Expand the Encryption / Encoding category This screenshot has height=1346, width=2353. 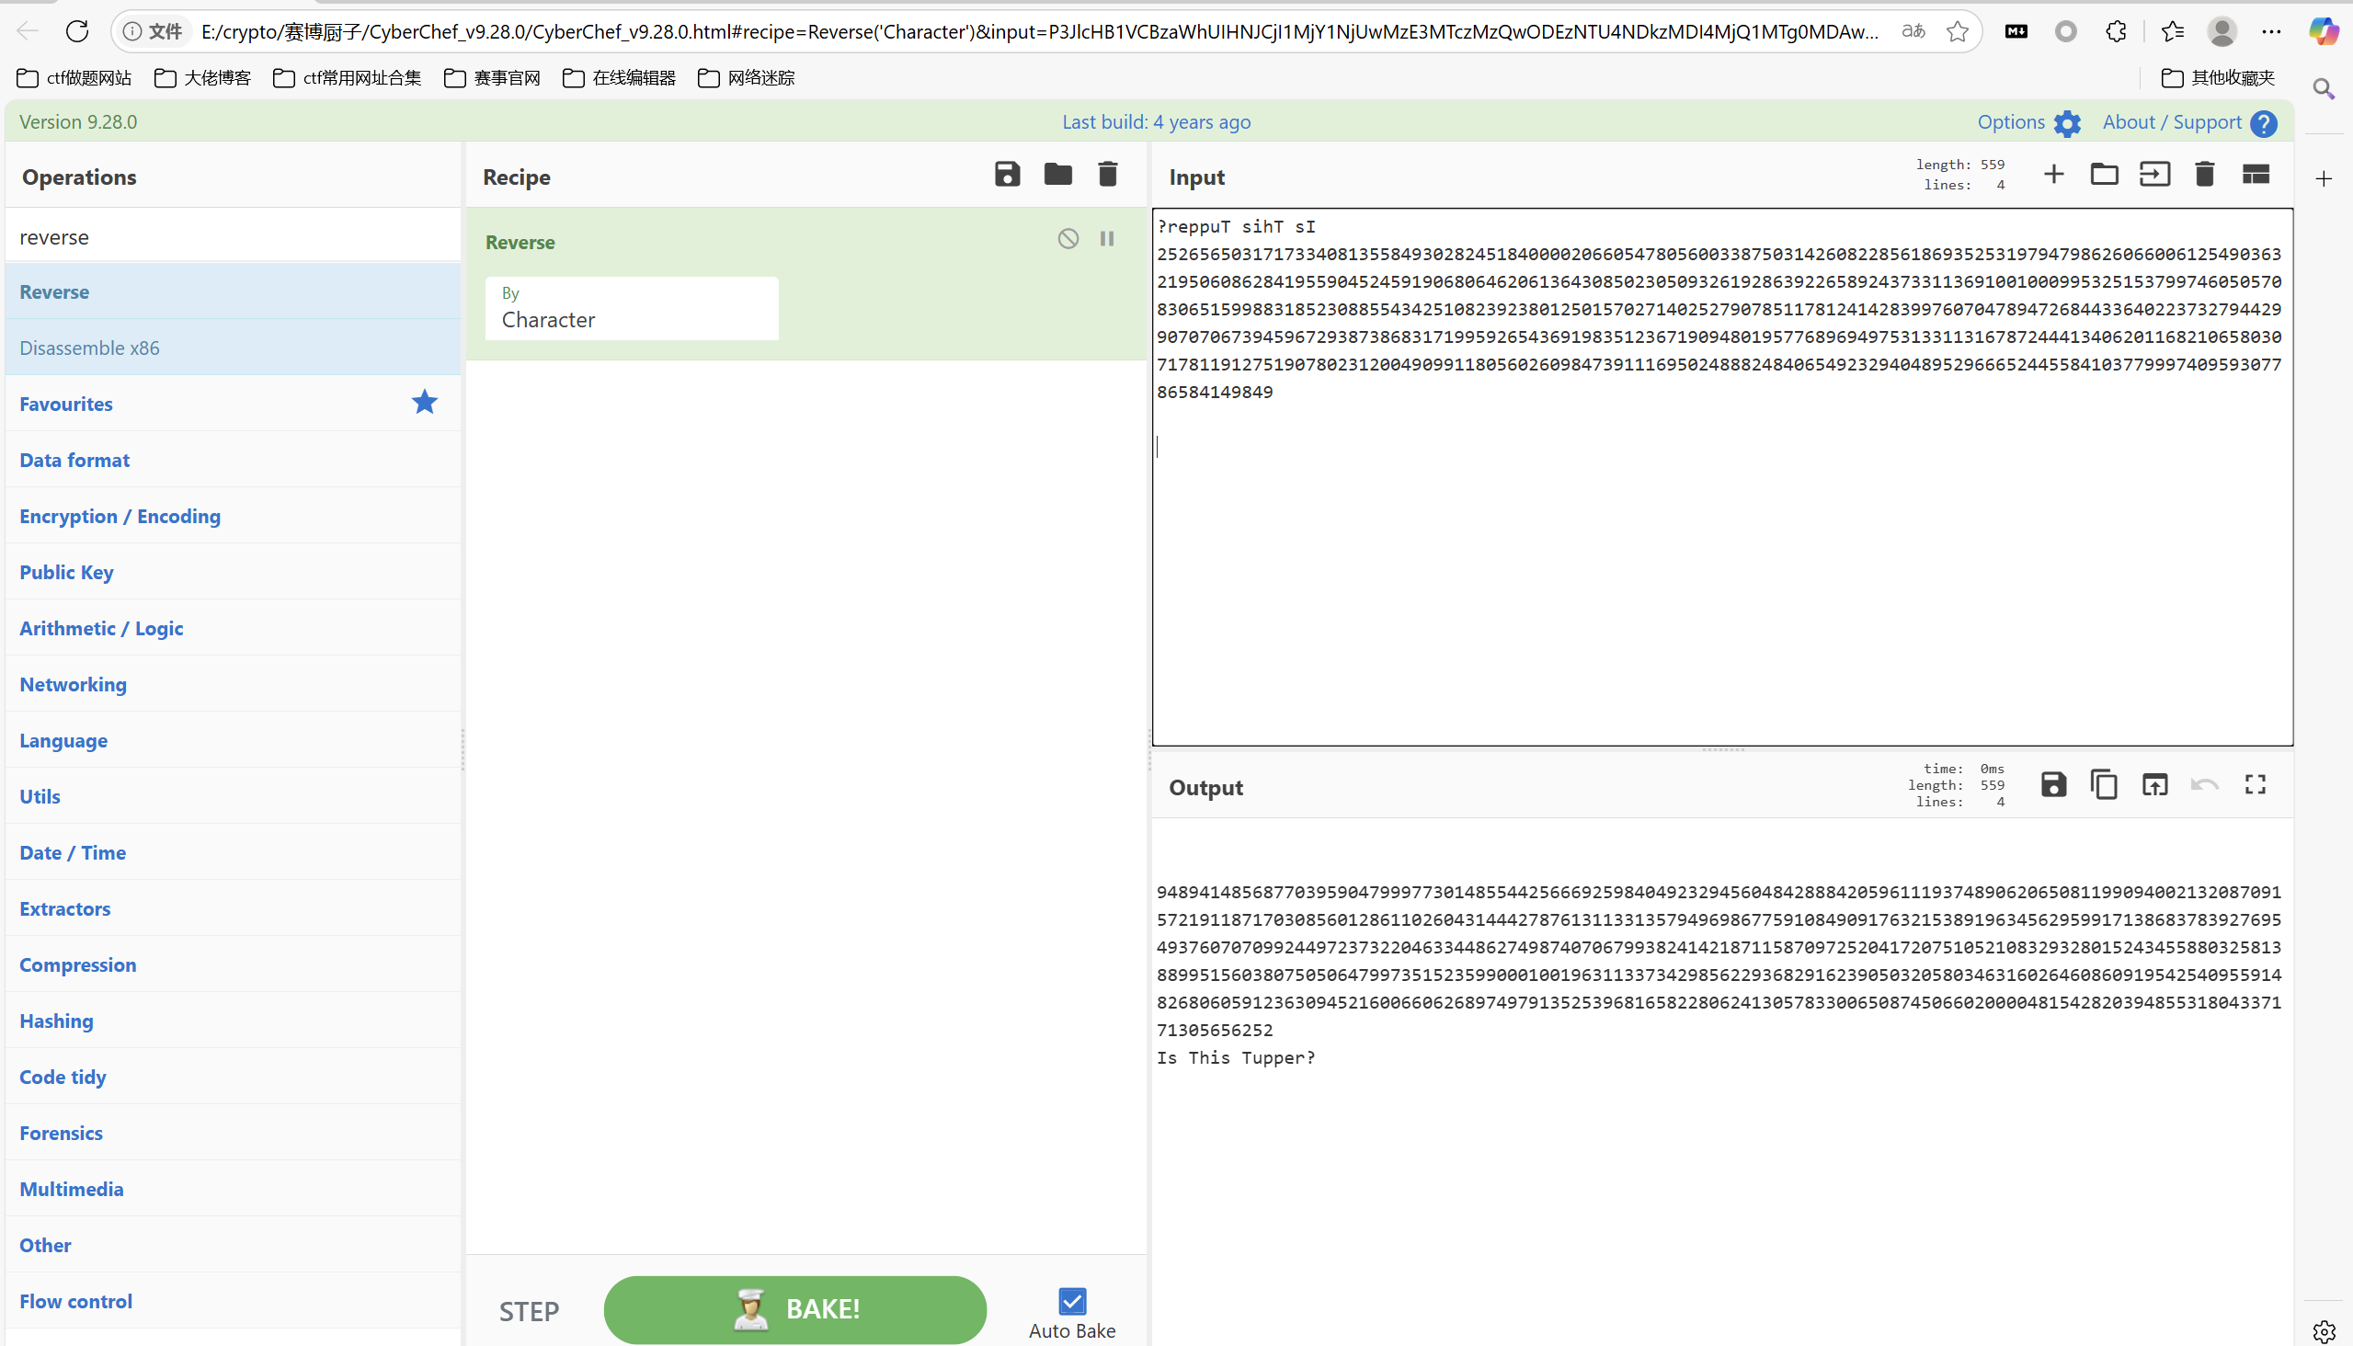pos(233,516)
